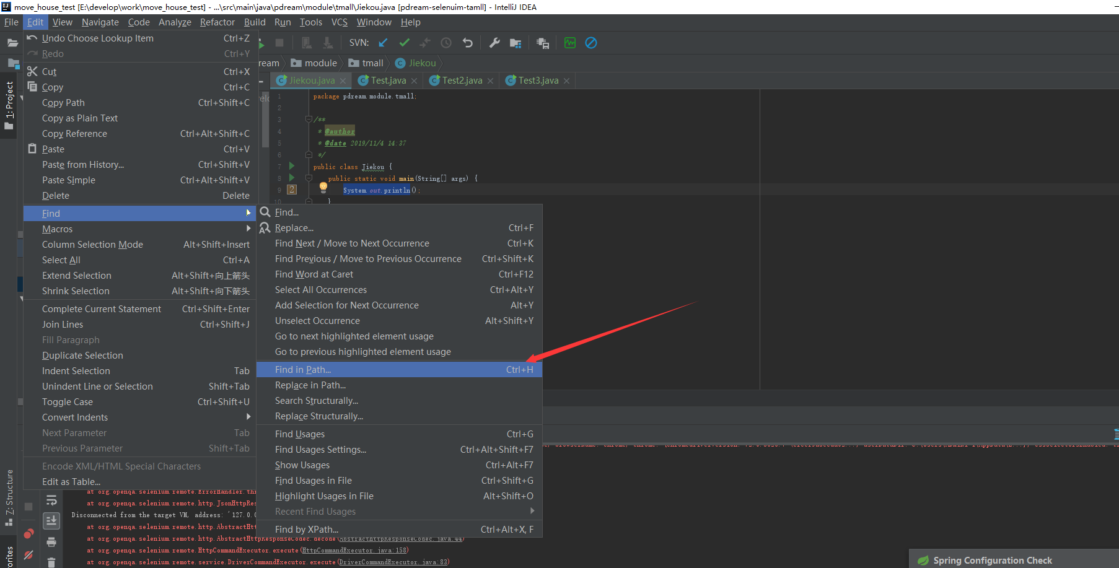1119x568 pixels.
Task: Click the clear all trash icon in console
Action: tap(51, 562)
